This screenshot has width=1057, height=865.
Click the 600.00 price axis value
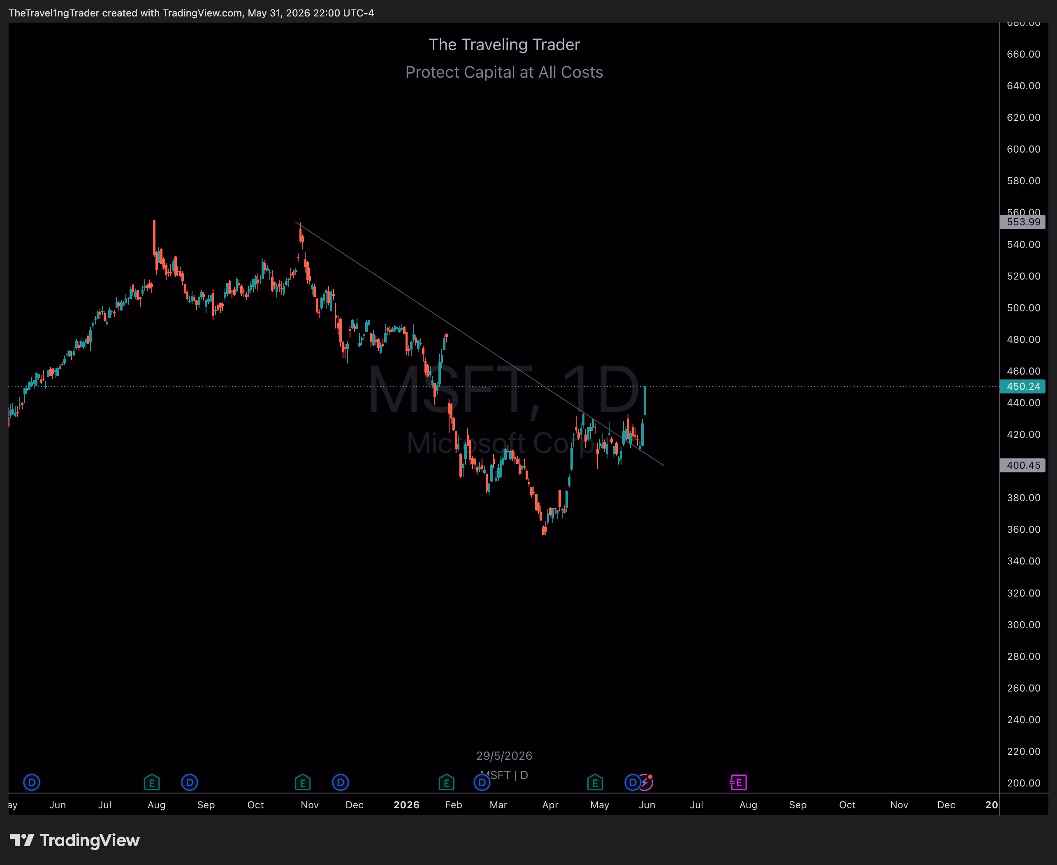(1024, 149)
